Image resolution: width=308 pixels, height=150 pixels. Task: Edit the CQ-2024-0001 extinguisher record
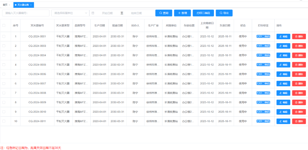(283, 37)
